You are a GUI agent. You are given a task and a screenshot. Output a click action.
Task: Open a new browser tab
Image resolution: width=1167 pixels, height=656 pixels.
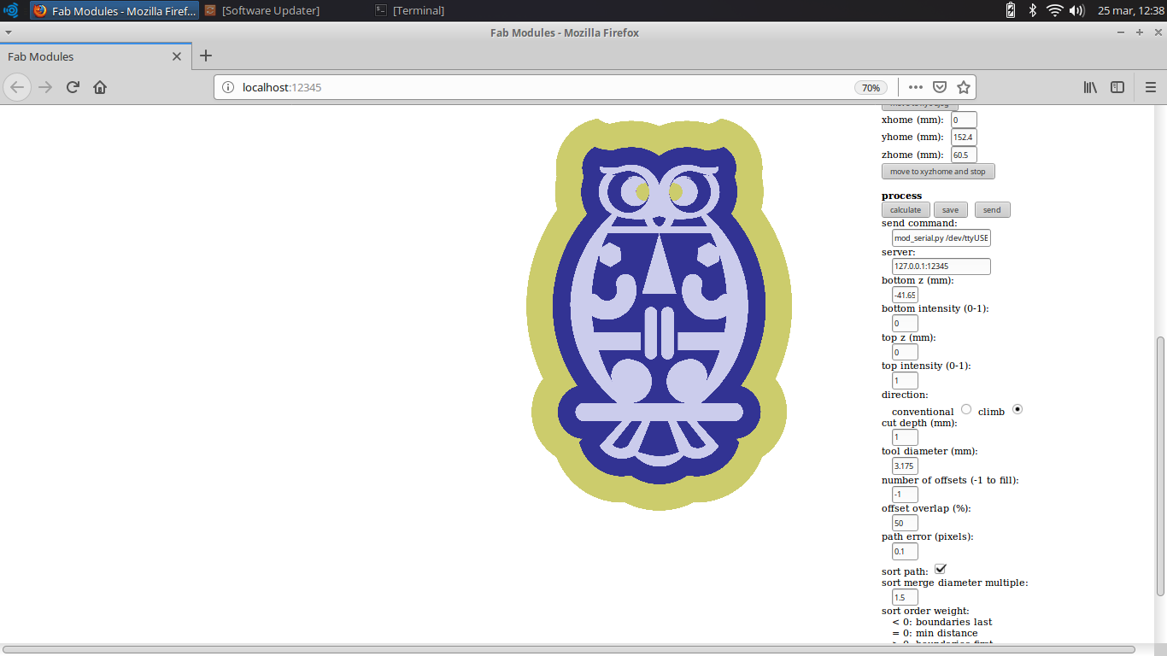[205, 56]
